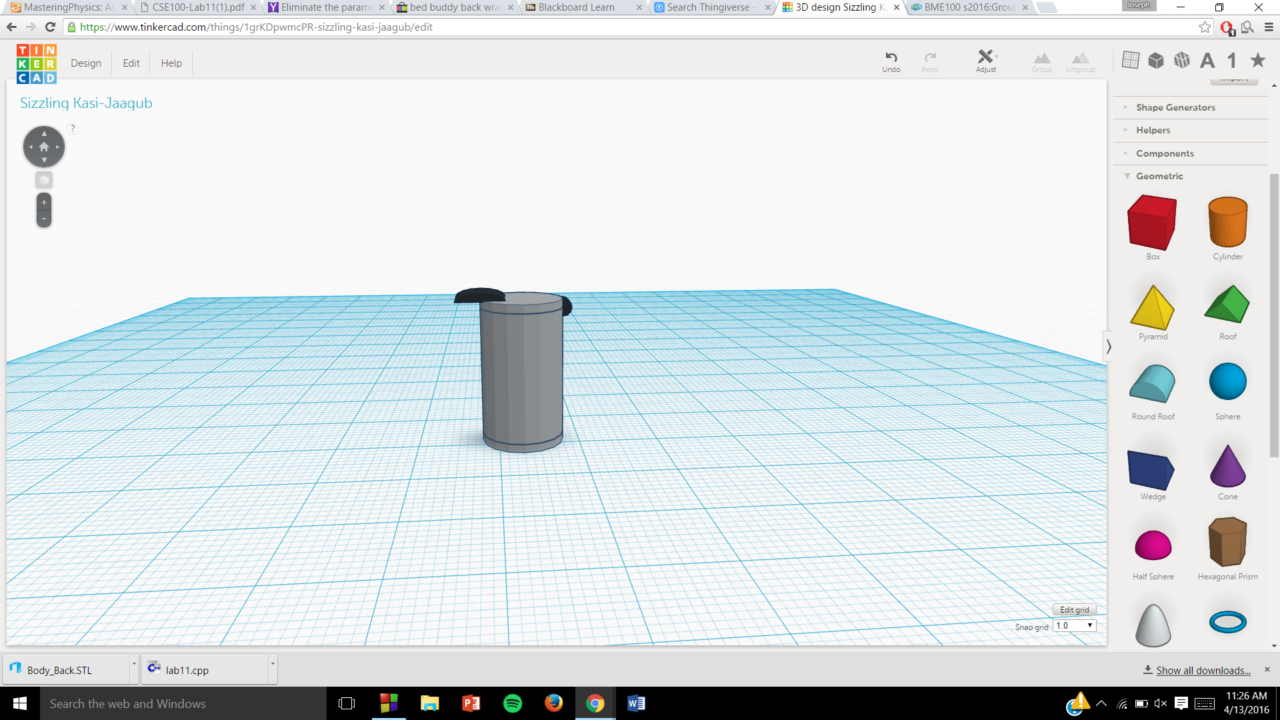Open the Edit menu

point(131,63)
